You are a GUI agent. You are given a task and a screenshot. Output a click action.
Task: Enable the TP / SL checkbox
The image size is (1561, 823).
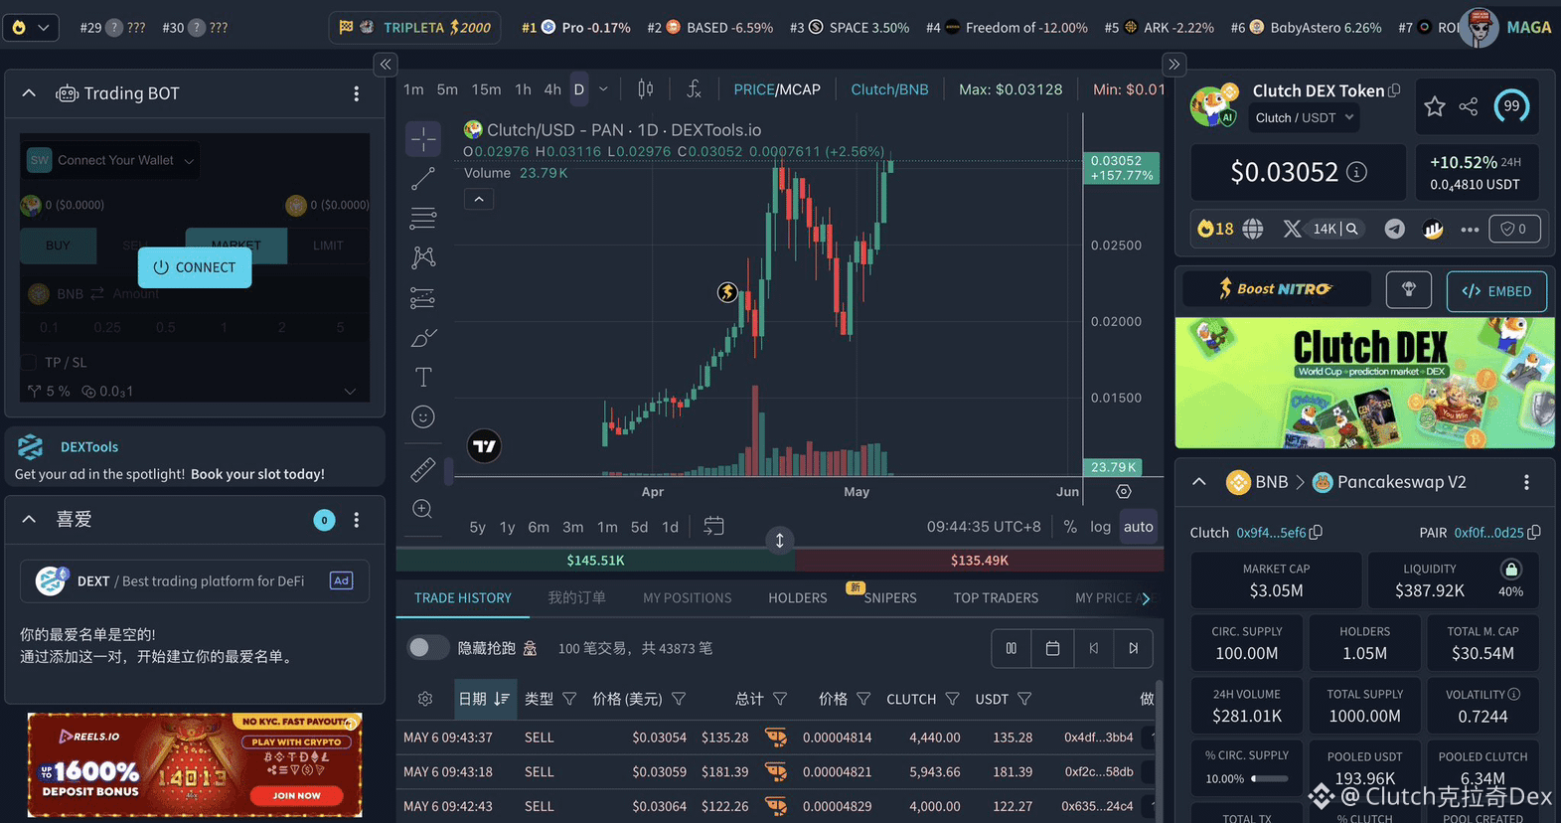(29, 362)
